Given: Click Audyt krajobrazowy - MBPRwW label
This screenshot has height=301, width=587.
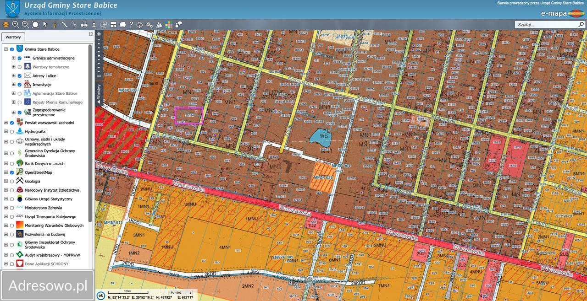Looking at the screenshot, I should [52, 255].
